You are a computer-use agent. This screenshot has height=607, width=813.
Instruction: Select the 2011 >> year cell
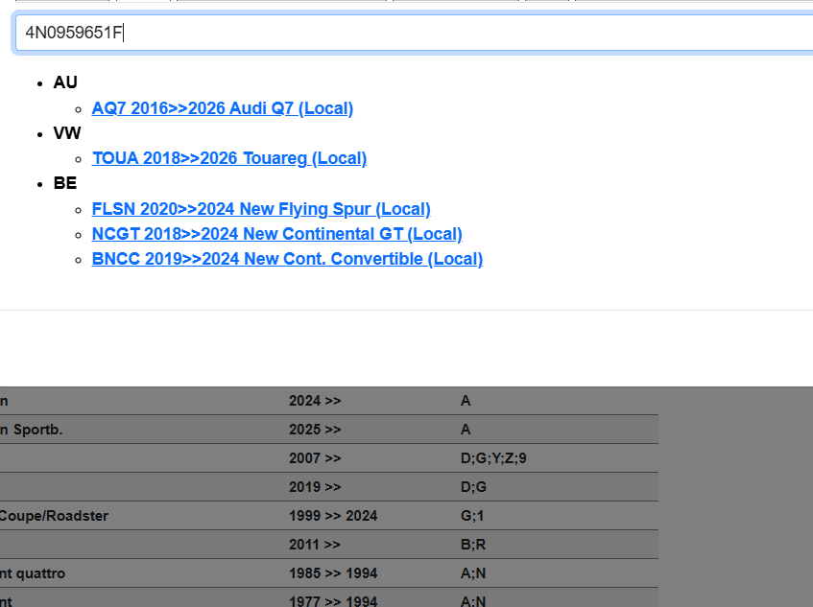click(315, 545)
